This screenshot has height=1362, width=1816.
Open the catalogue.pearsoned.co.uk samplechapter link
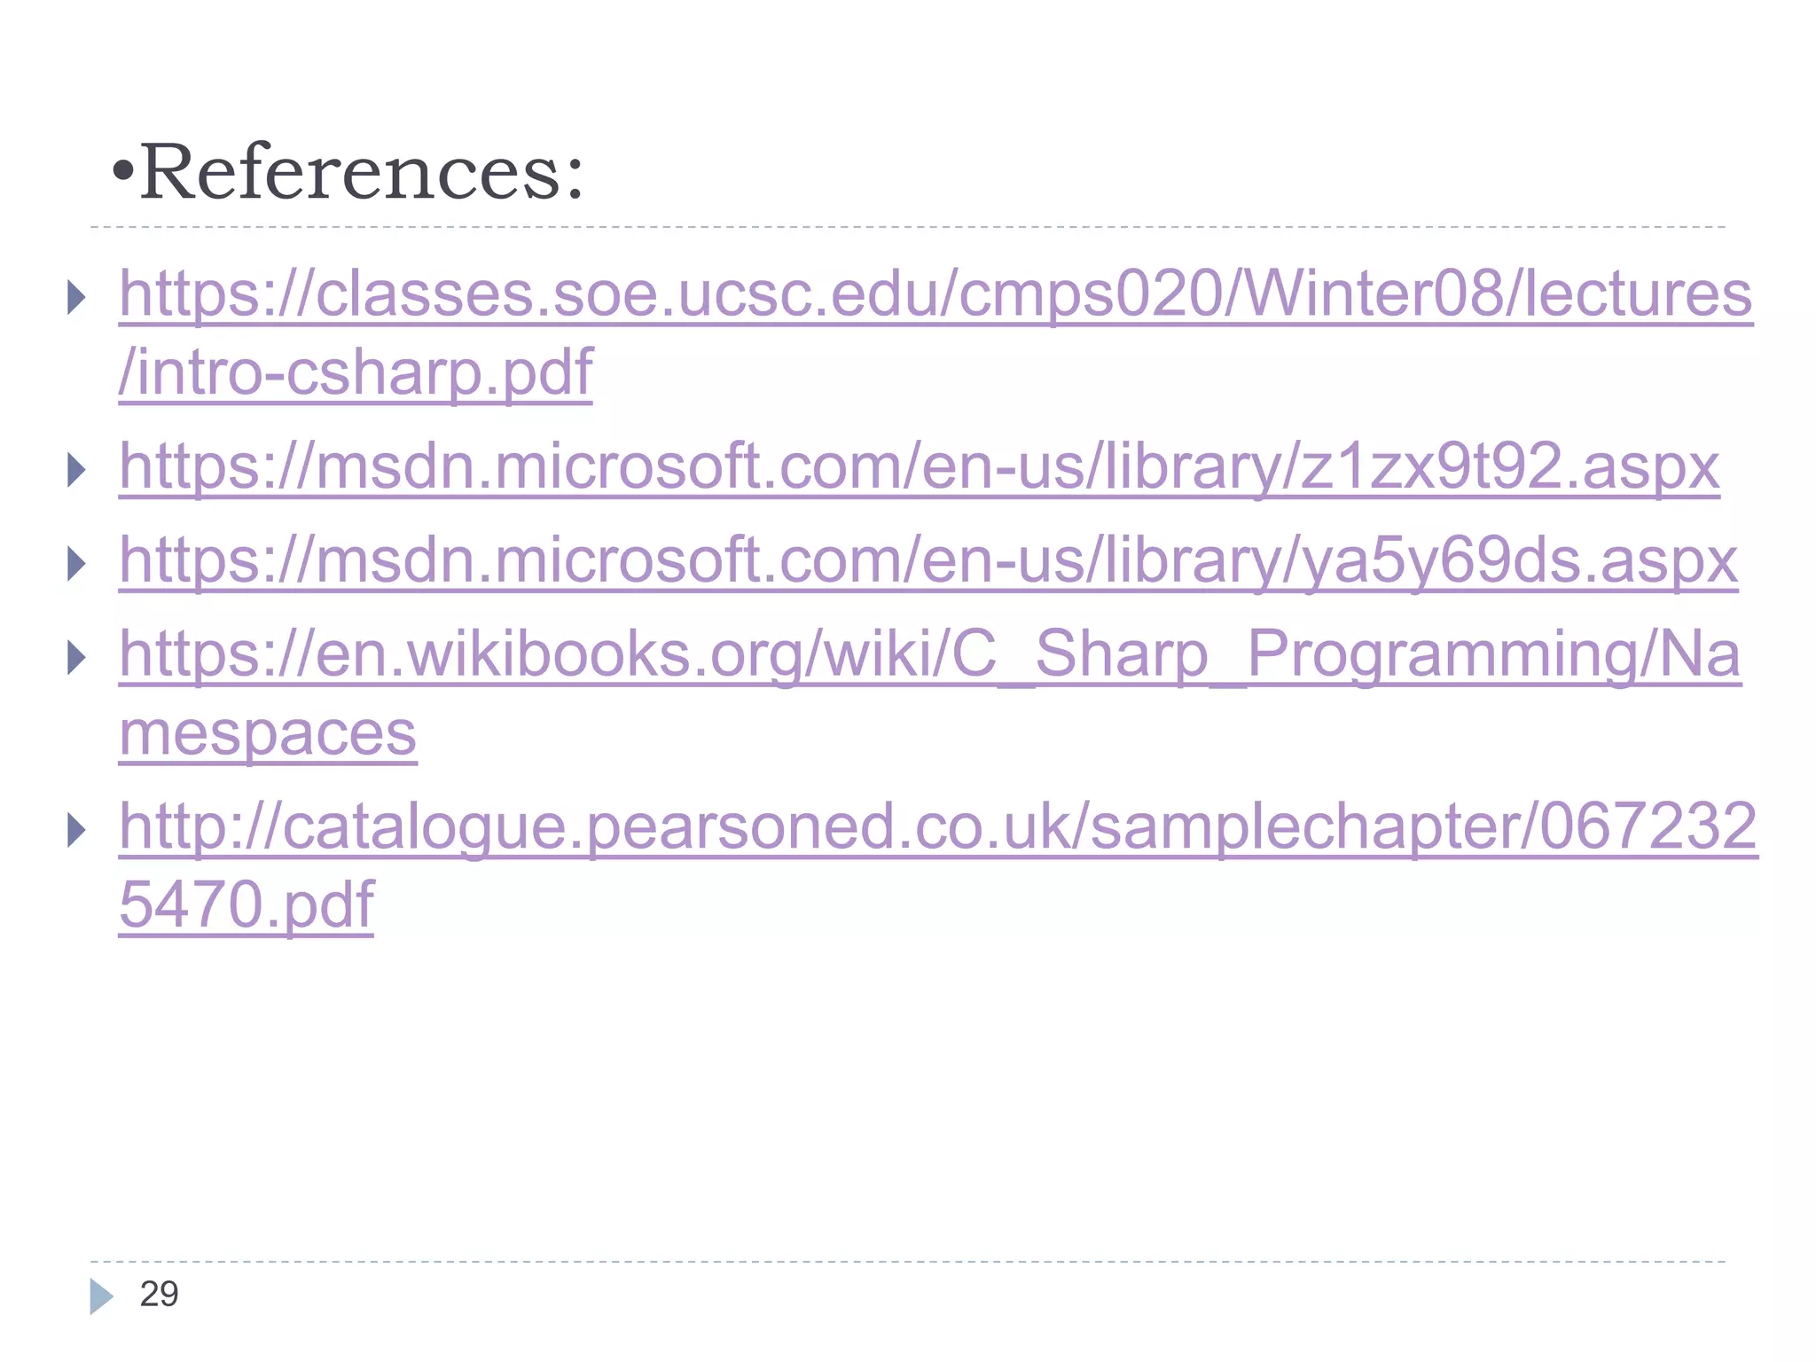tap(937, 826)
